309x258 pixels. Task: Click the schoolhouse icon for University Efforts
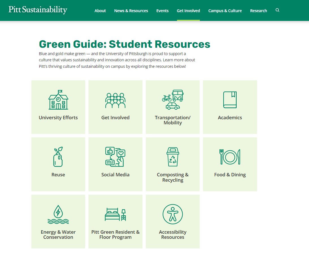tap(58, 100)
